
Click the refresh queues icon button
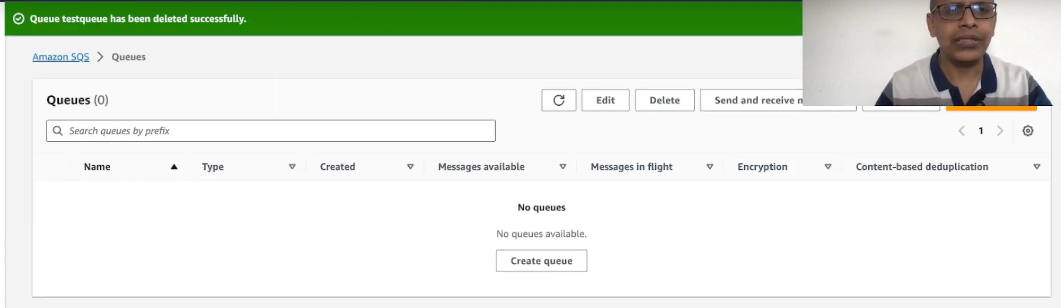pyautogui.click(x=559, y=100)
